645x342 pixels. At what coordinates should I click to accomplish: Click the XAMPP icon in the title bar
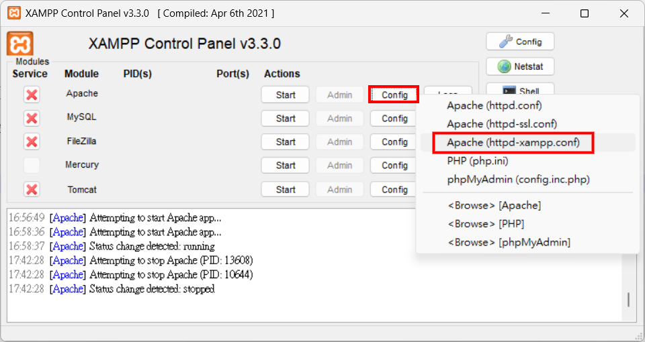[13, 13]
